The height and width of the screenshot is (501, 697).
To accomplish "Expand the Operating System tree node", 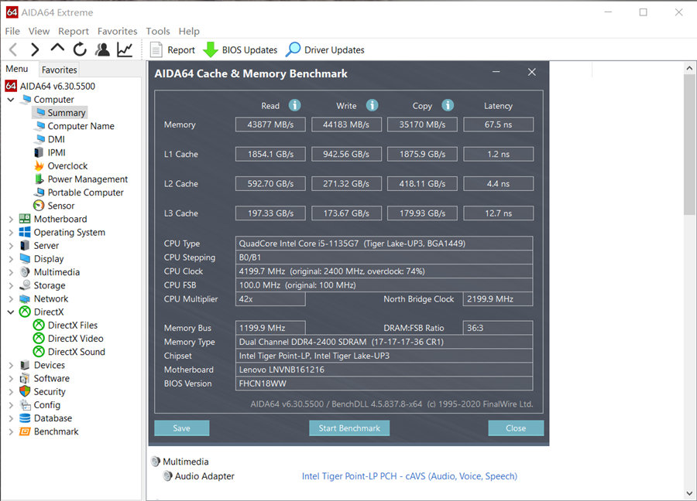I will pos(11,233).
